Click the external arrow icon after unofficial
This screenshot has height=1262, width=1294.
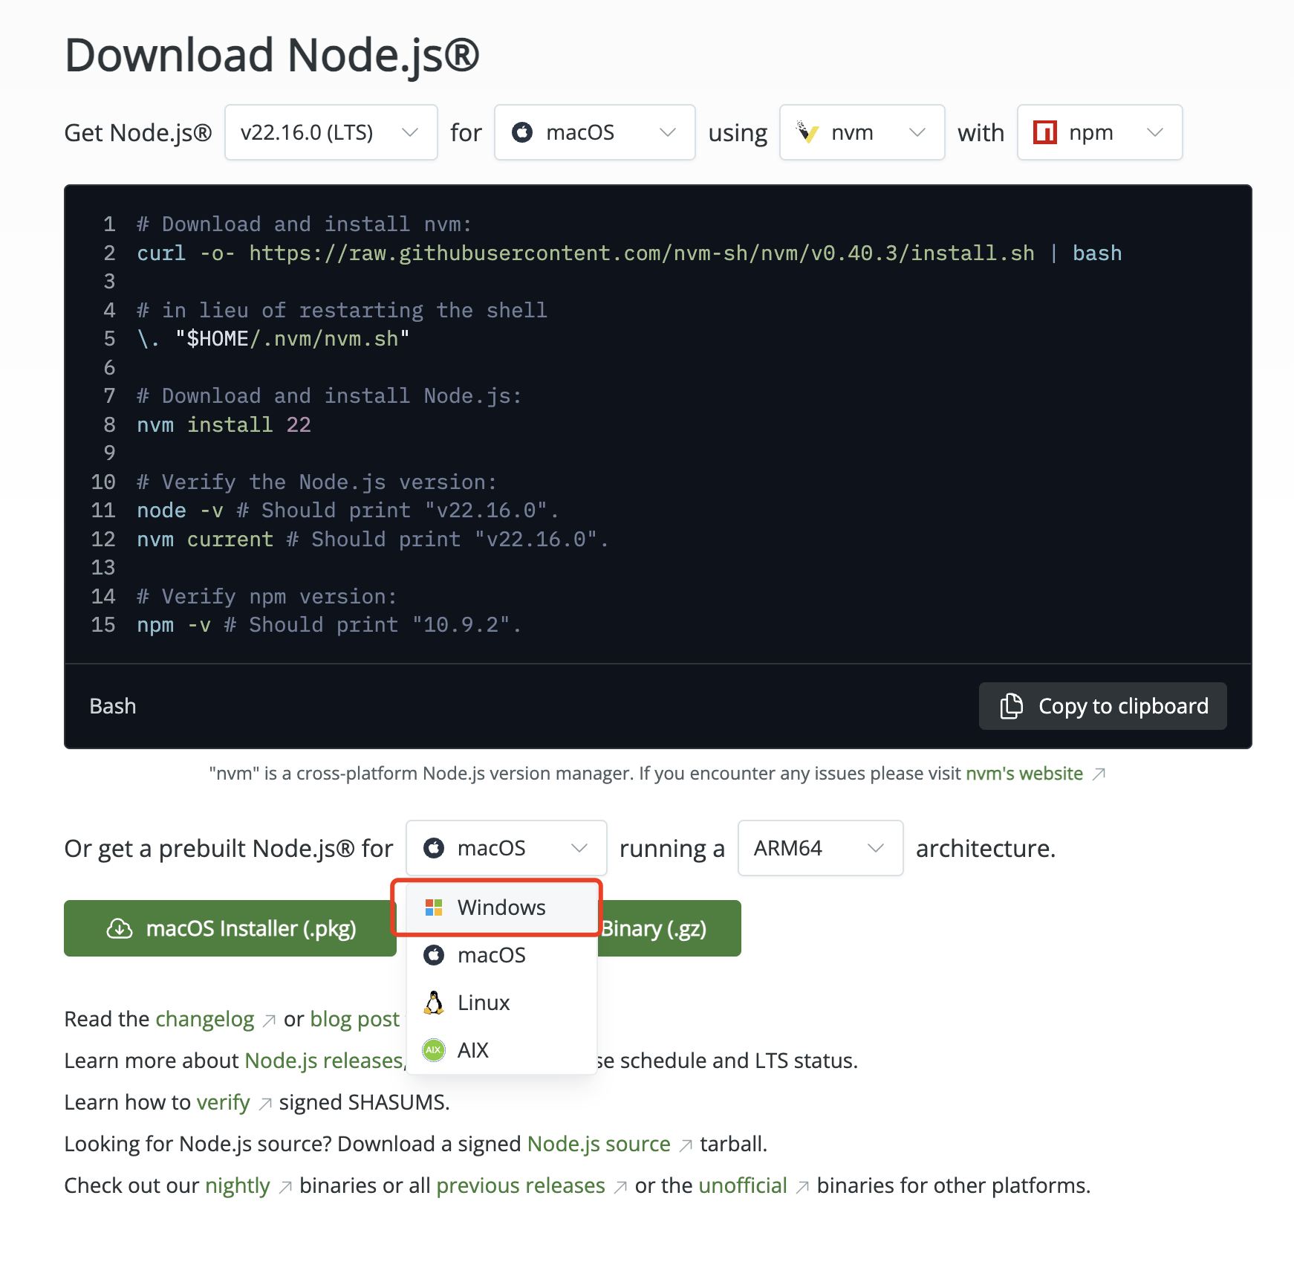802,1187
